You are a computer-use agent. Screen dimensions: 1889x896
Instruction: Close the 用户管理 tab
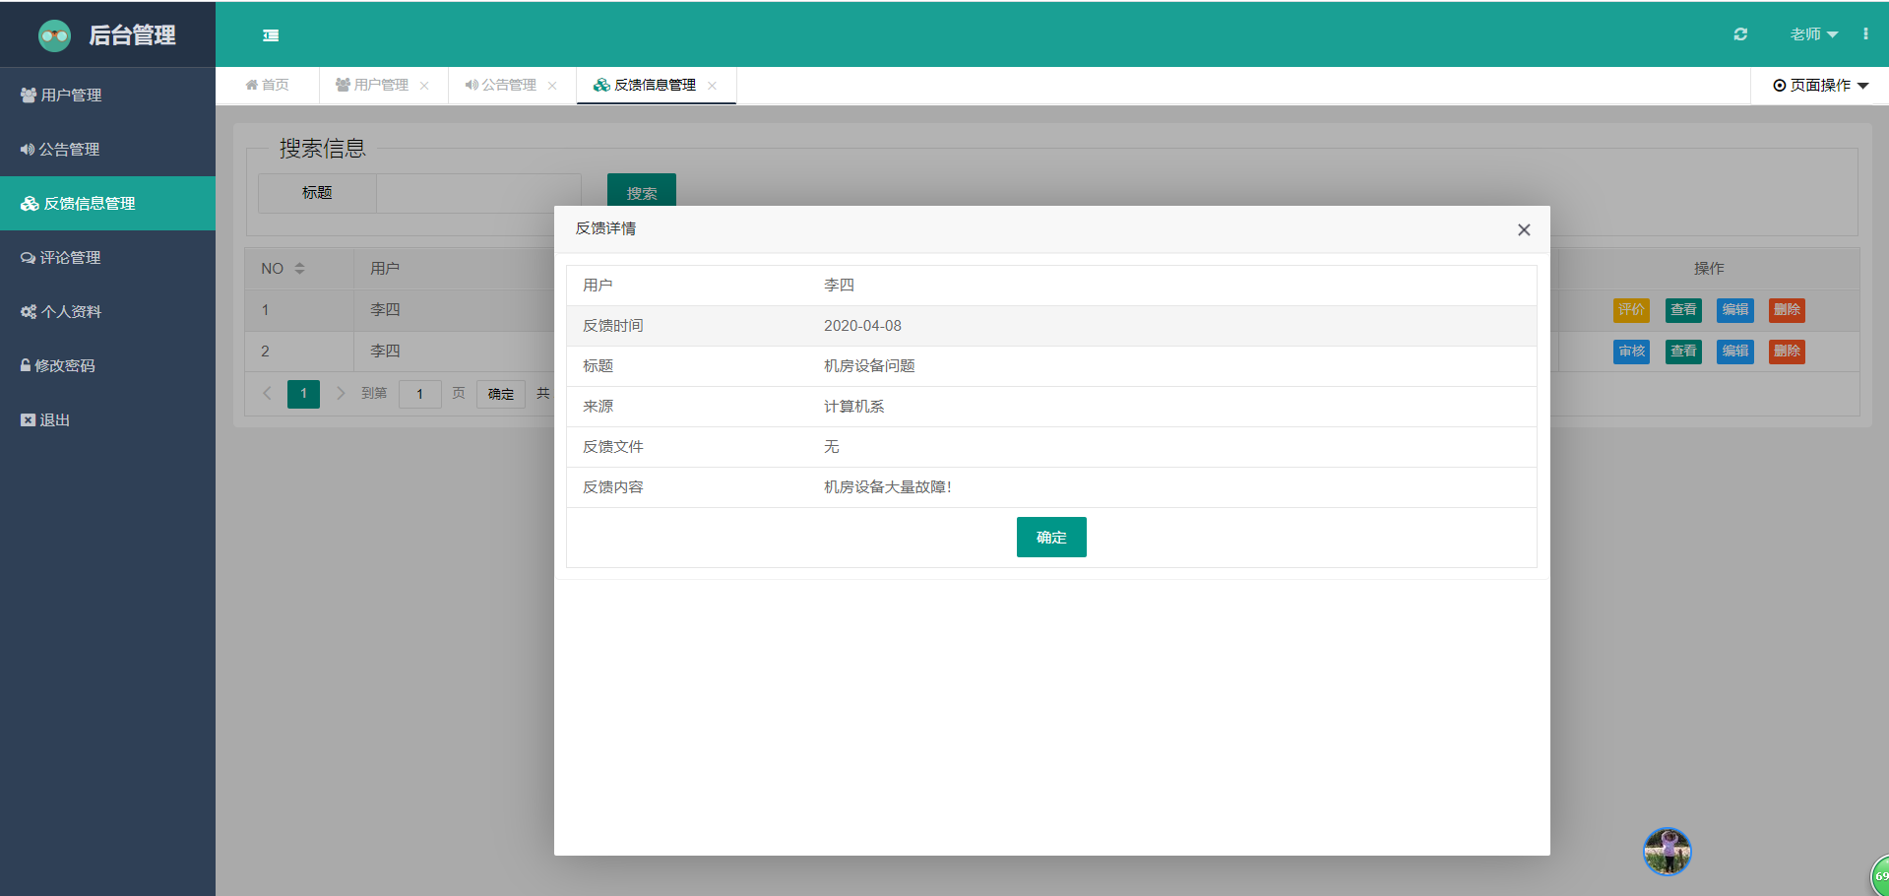424,86
